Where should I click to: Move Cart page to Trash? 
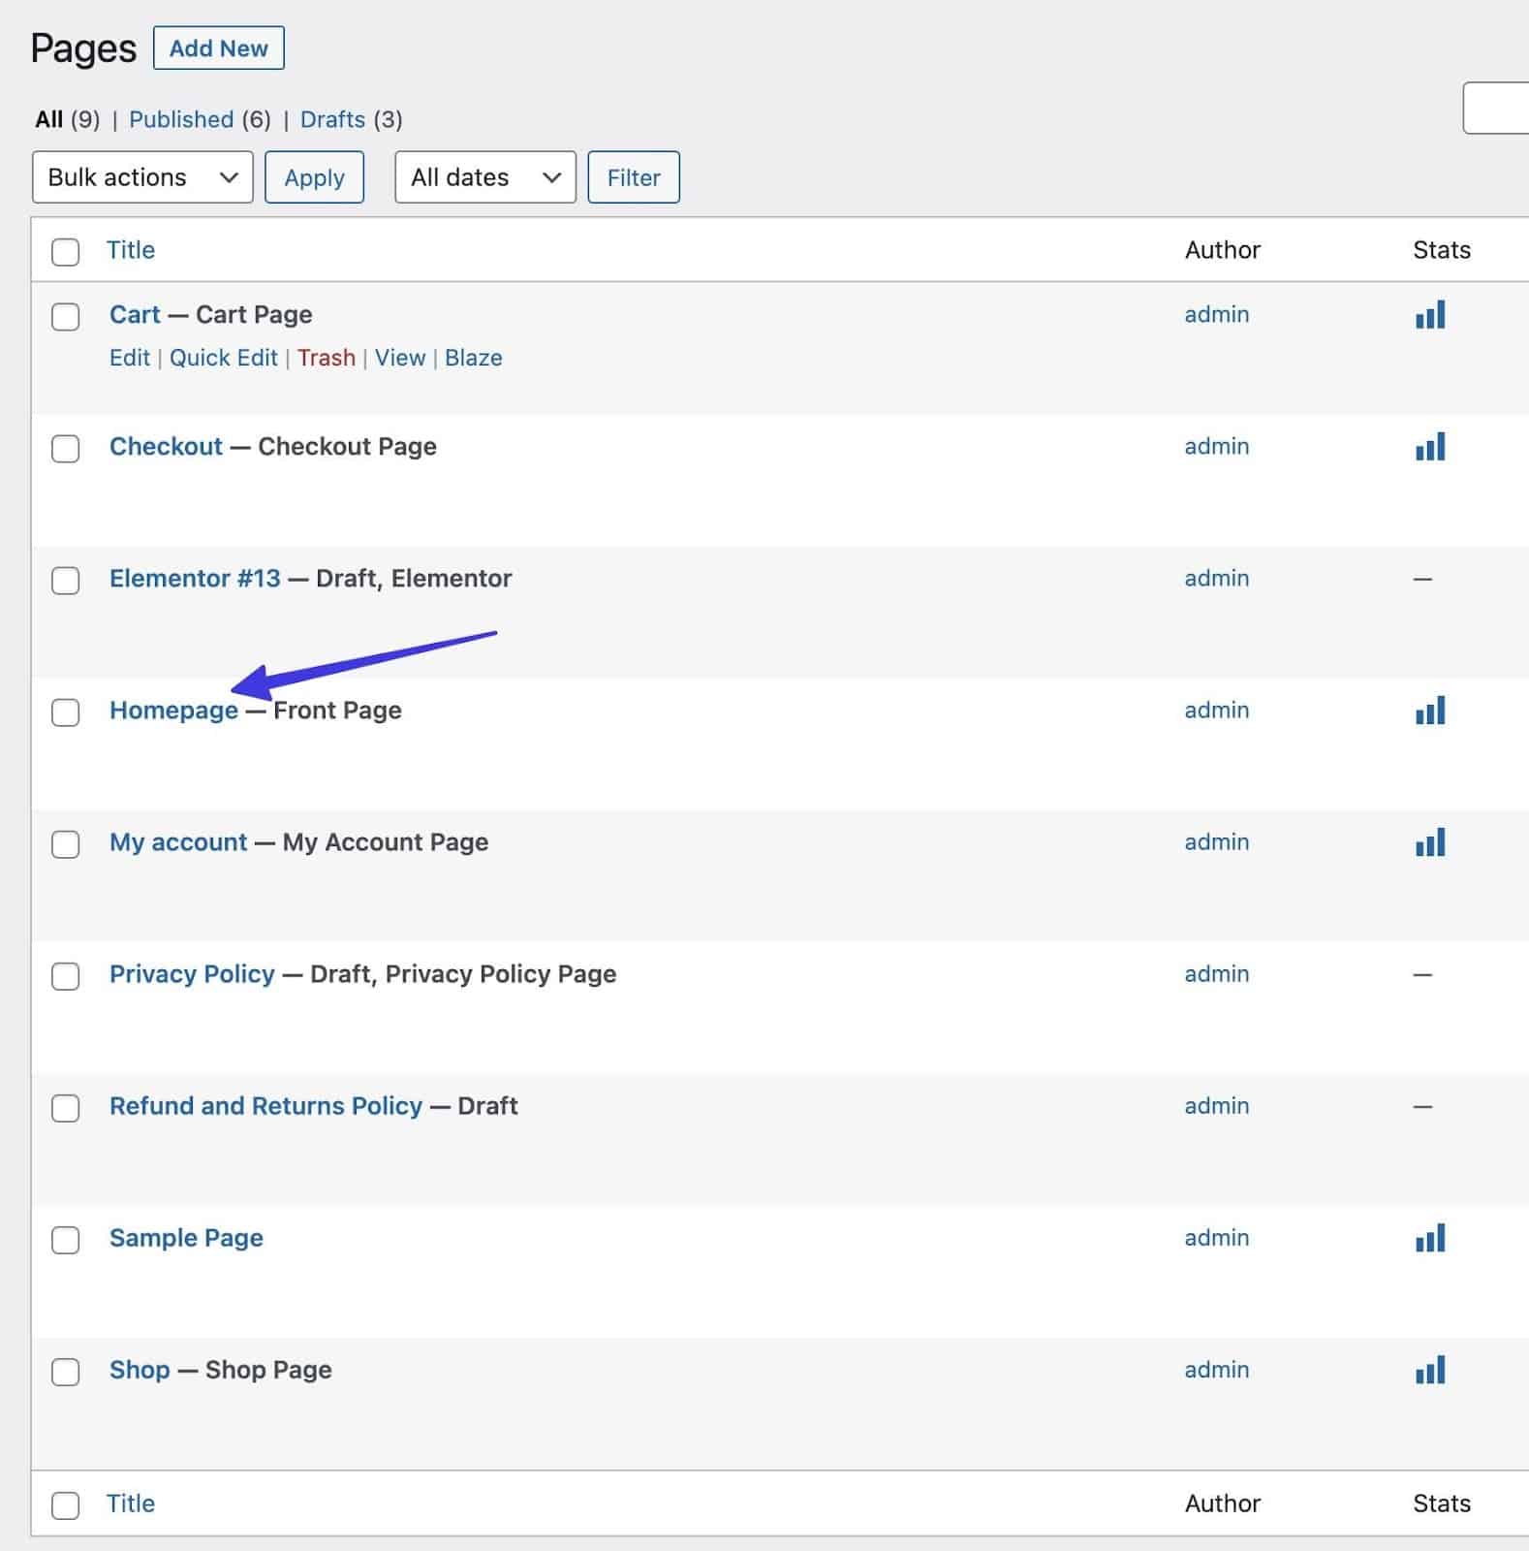tap(327, 358)
